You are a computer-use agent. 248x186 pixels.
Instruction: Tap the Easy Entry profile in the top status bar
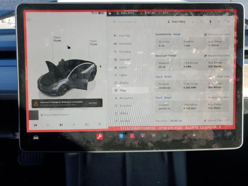(126, 13)
